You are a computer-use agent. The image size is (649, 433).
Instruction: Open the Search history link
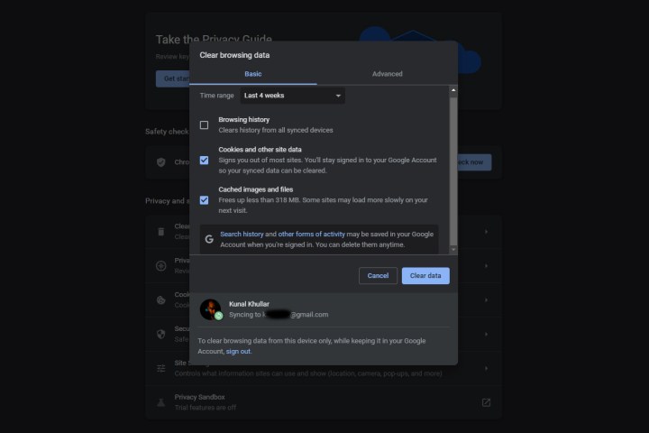point(242,235)
